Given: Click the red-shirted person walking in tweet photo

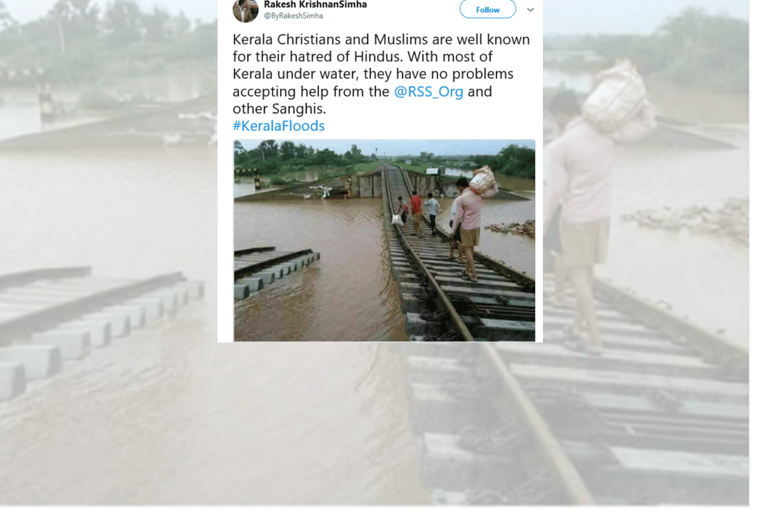Looking at the screenshot, I should point(416,211).
